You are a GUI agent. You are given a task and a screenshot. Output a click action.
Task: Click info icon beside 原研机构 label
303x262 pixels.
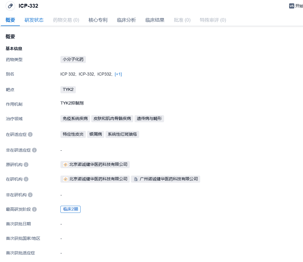pyautogui.click(x=26, y=165)
